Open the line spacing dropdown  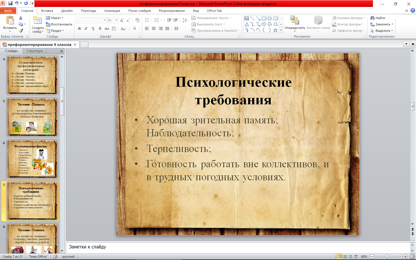pos(185,20)
